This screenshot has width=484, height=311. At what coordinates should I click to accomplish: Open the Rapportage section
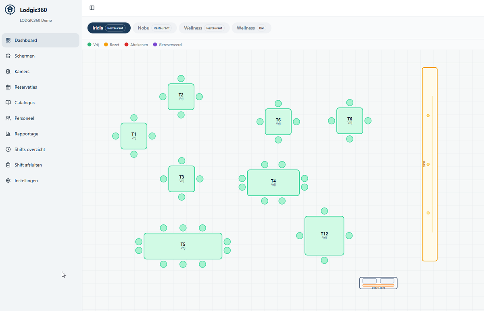tap(40, 134)
